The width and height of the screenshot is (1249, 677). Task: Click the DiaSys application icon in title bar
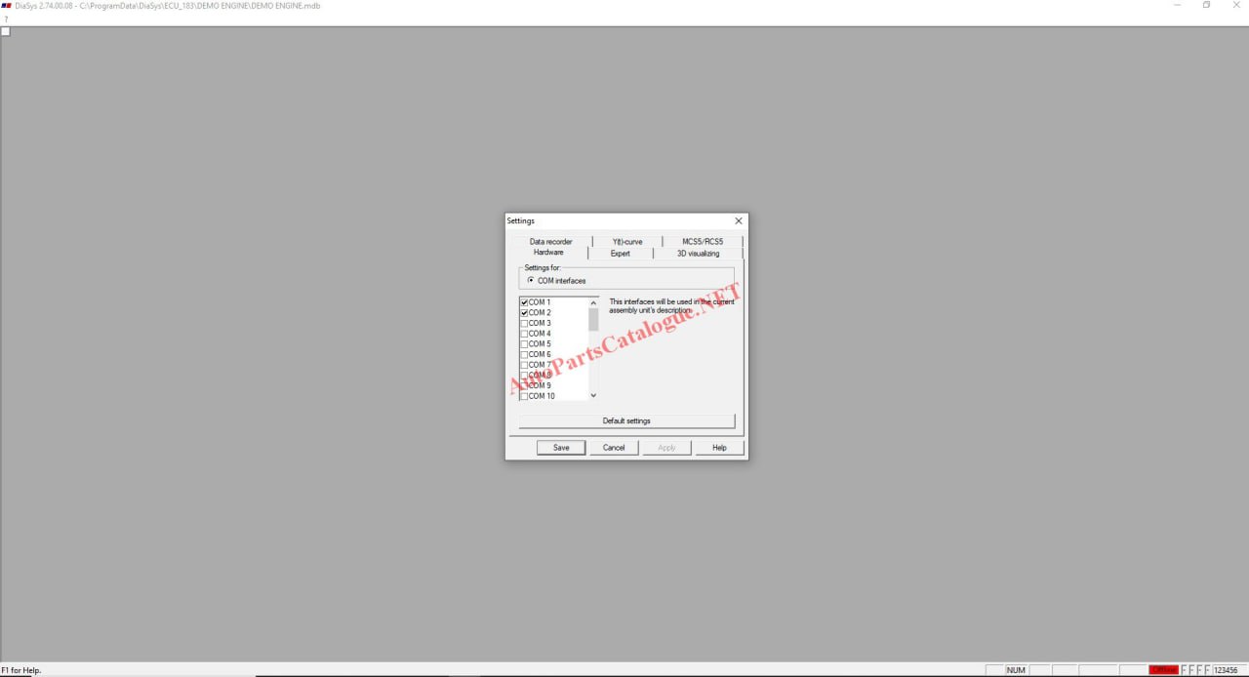pyautogui.click(x=7, y=6)
